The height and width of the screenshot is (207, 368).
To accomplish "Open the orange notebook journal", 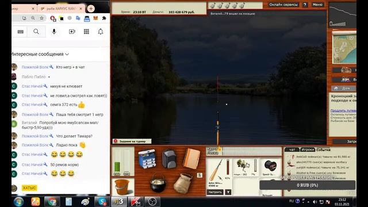I will (x=191, y=159).
